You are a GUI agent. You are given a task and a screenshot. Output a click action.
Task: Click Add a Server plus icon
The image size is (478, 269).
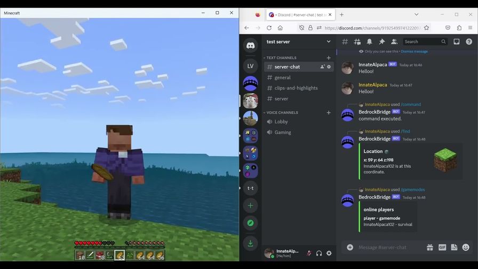(250, 205)
